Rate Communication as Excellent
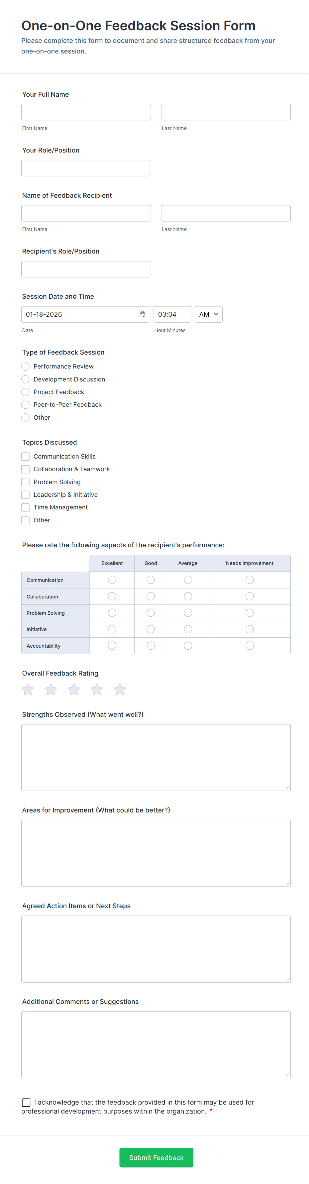309x1184 pixels. pyautogui.click(x=112, y=580)
